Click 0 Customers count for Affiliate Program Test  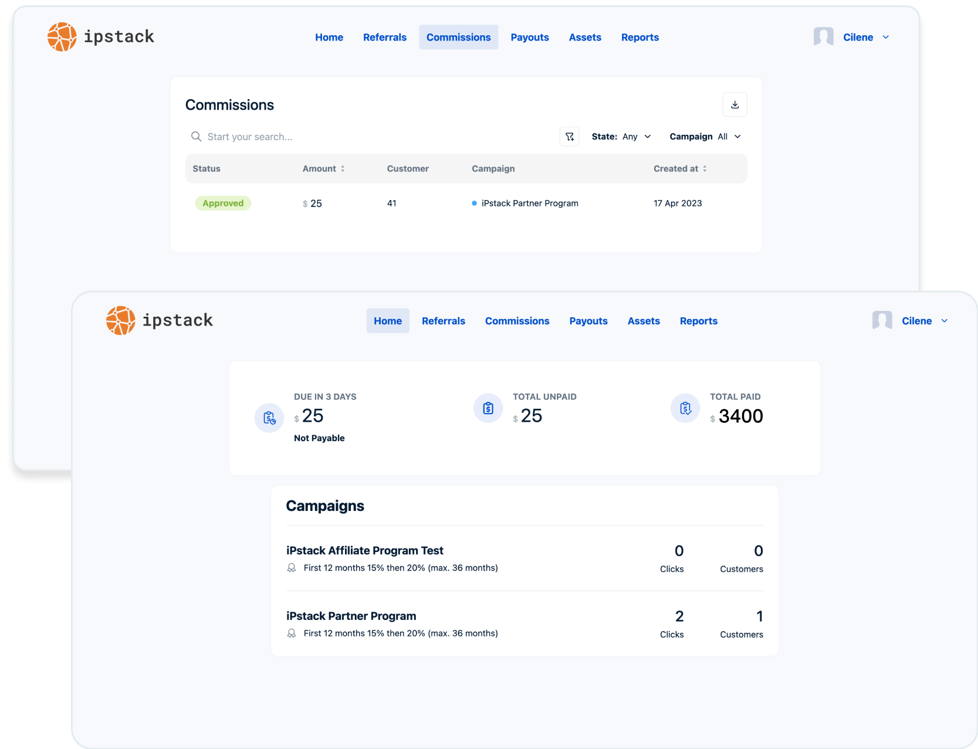coord(759,551)
